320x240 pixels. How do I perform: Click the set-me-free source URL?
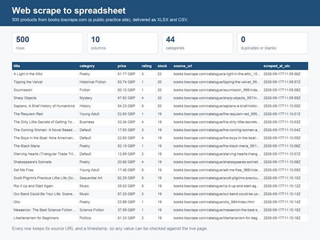click(217, 170)
